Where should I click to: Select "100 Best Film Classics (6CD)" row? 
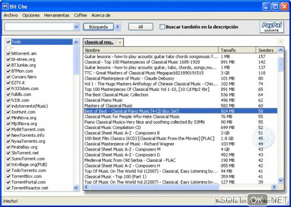tap(180, 138)
